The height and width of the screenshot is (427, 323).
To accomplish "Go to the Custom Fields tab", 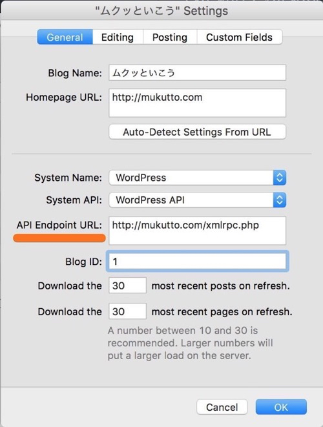I will coord(239,37).
